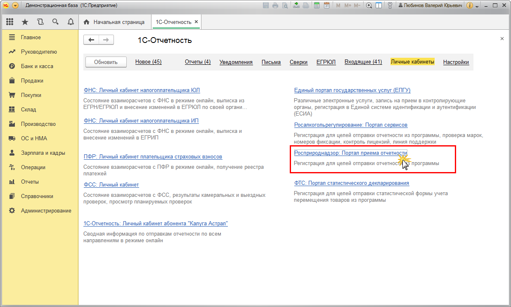Open the Главное section
Screen dimensions: 511x307
tap(40, 37)
